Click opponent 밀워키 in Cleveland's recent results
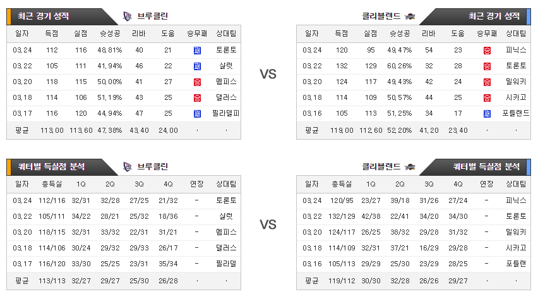The width and height of the screenshot is (538, 301). click(516, 82)
